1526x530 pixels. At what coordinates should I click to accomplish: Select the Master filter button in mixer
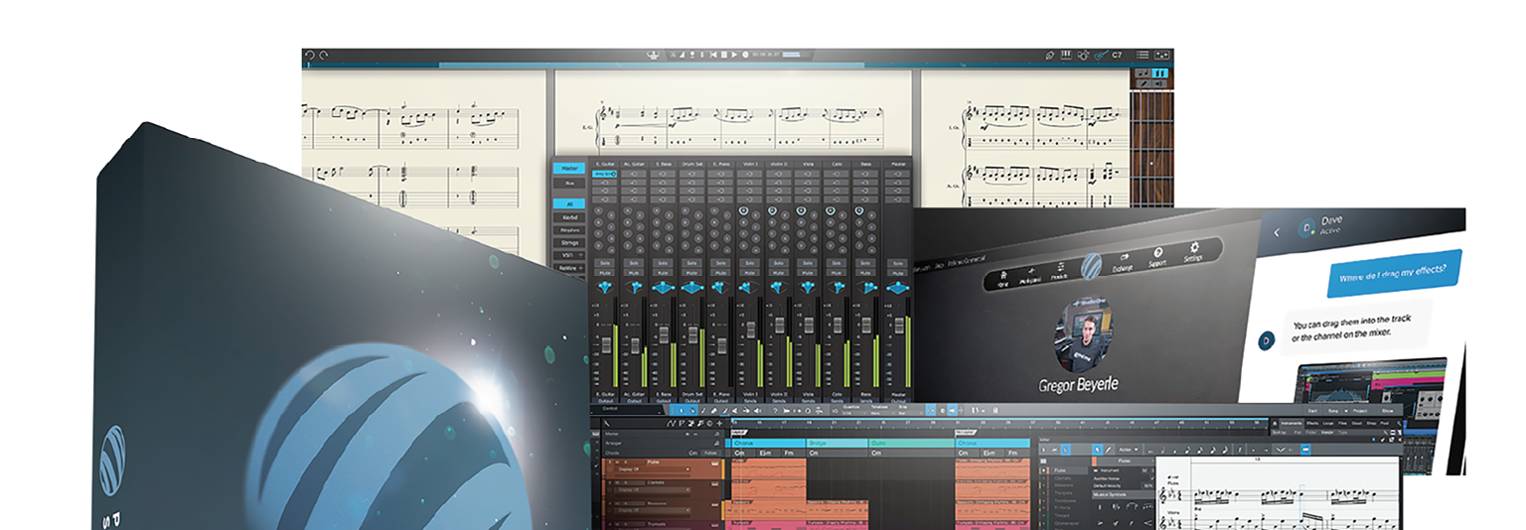coord(568,169)
